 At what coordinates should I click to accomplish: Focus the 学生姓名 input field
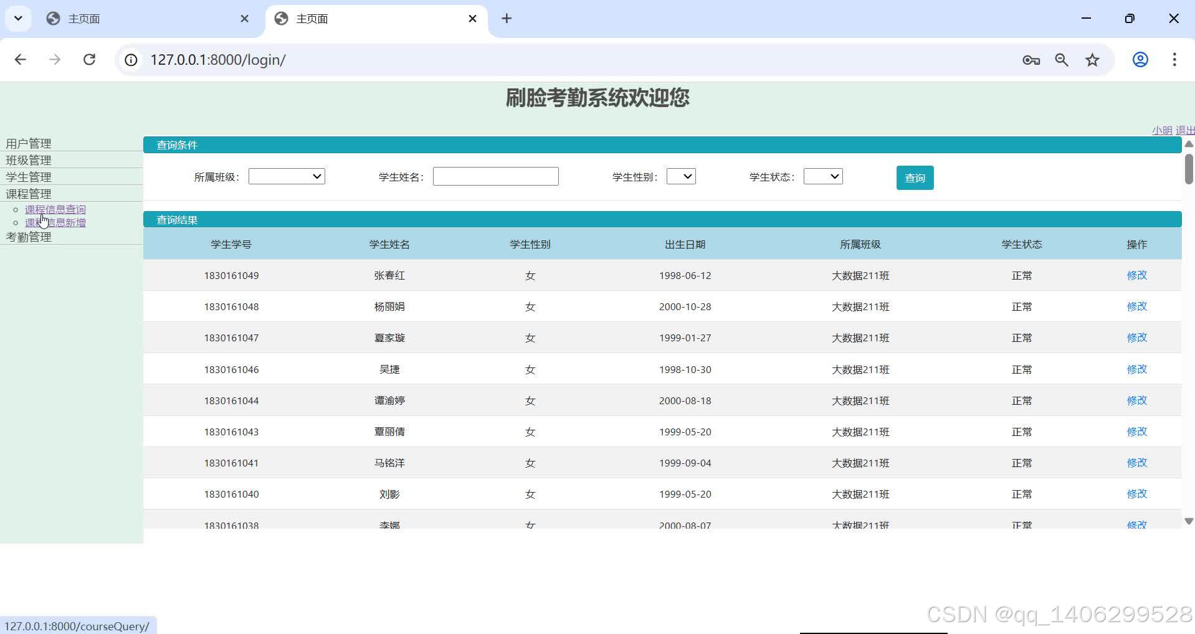[x=496, y=176]
